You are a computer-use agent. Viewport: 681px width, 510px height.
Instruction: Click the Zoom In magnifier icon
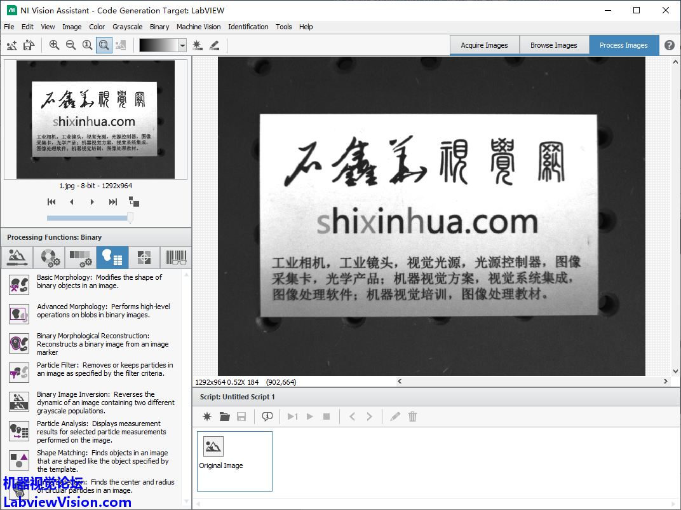pyautogui.click(x=54, y=45)
